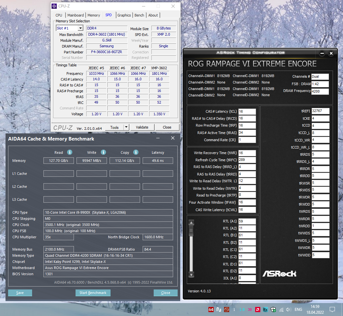Minimize the AIDA64 benchmark window

pyautogui.click(x=158, y=138)
